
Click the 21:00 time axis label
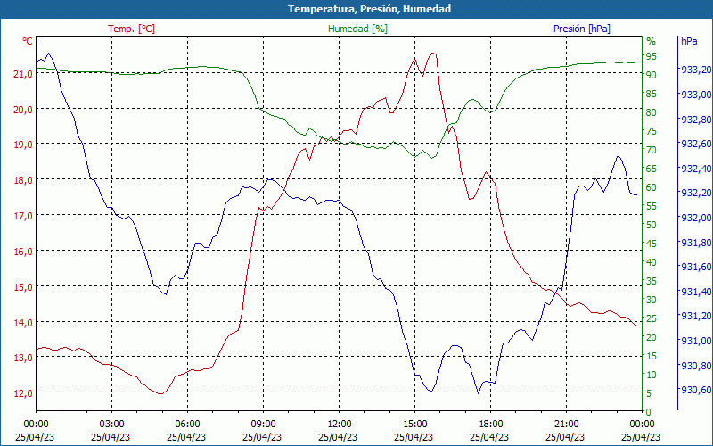pos(566,423)
